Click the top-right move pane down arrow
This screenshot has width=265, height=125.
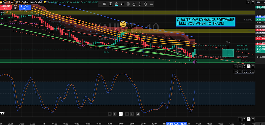[249, 2]
